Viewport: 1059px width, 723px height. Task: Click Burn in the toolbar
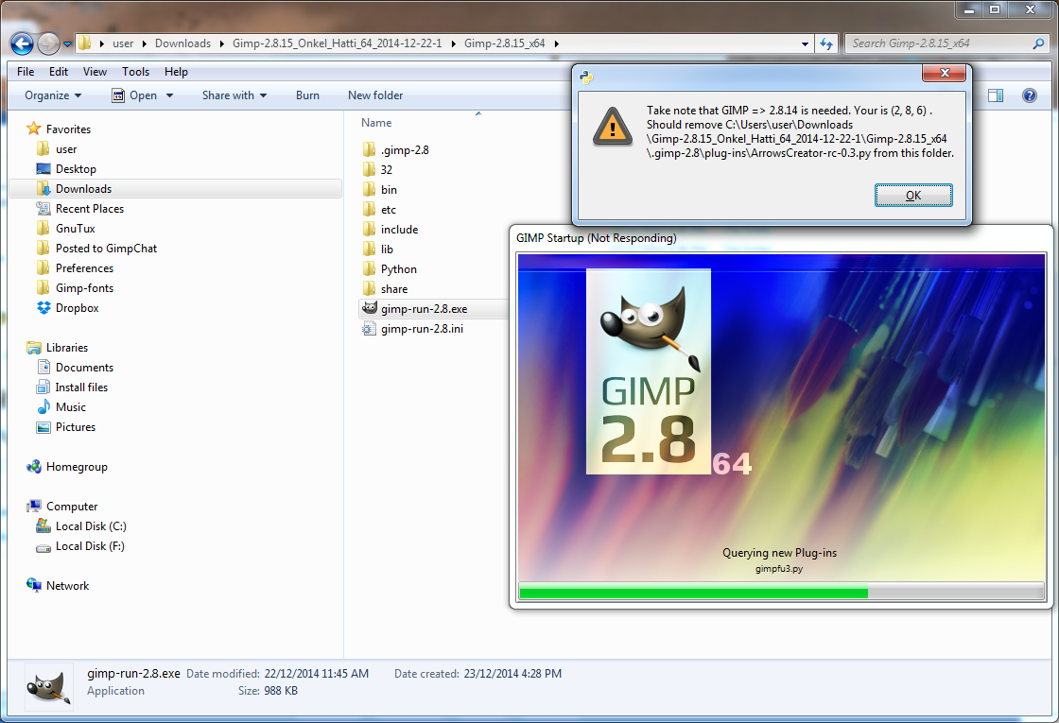(307, 95)
